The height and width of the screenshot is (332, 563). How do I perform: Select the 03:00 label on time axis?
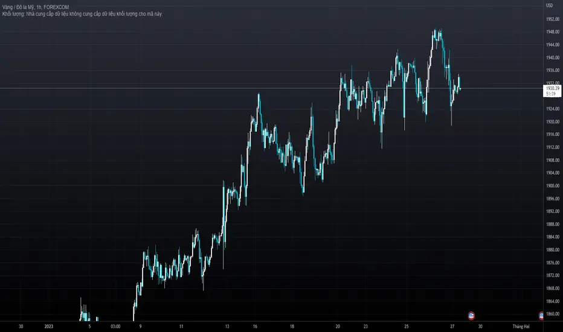pyautogui.click(x=115, y=327)
